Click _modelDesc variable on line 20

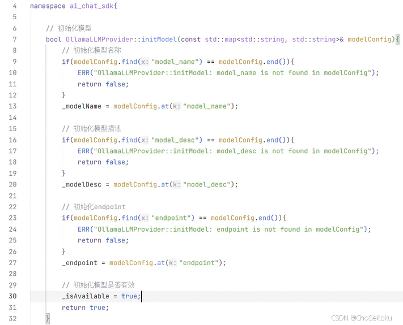click(82, 184)
